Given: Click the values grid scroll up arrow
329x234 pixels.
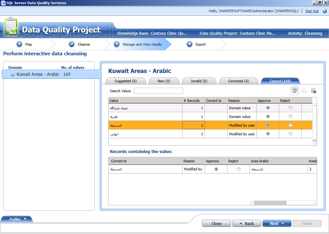Looking at the screenshot, I should click(315, 105).
